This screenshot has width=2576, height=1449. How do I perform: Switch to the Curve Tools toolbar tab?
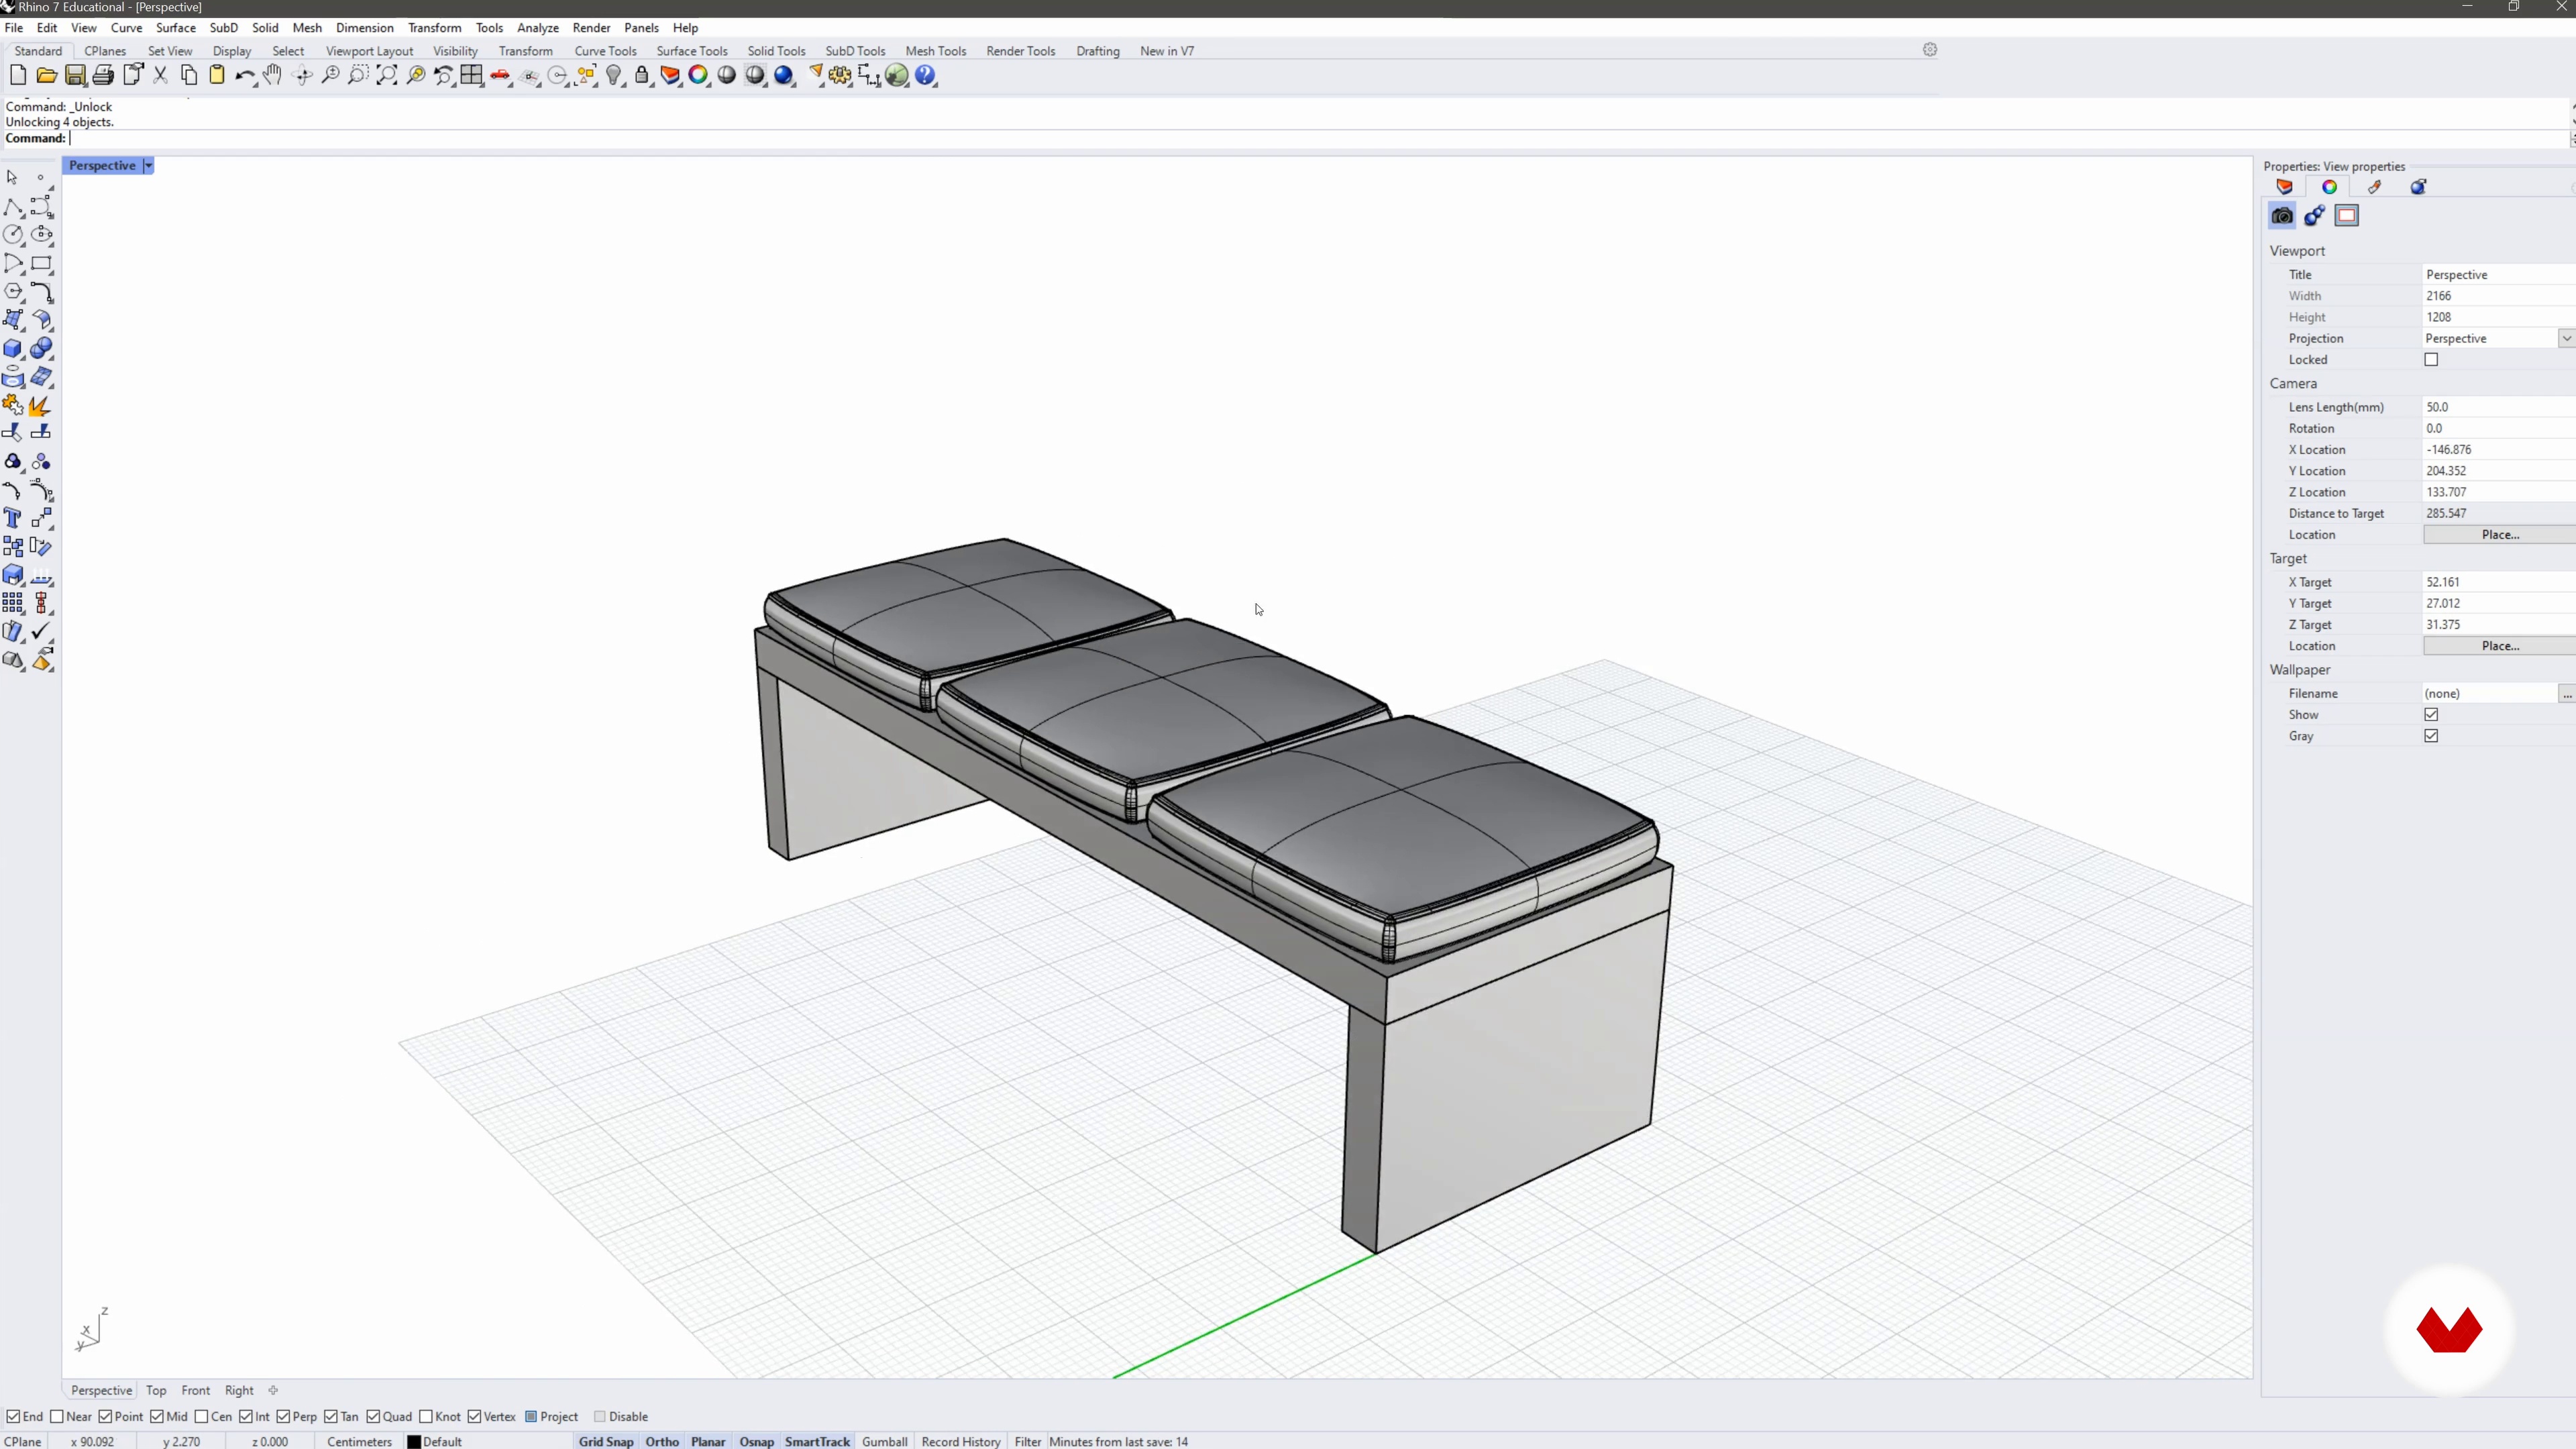pos(605,51)
